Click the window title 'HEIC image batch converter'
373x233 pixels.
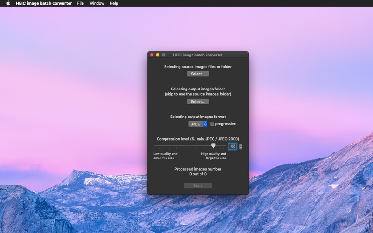(x=198, y=55)
